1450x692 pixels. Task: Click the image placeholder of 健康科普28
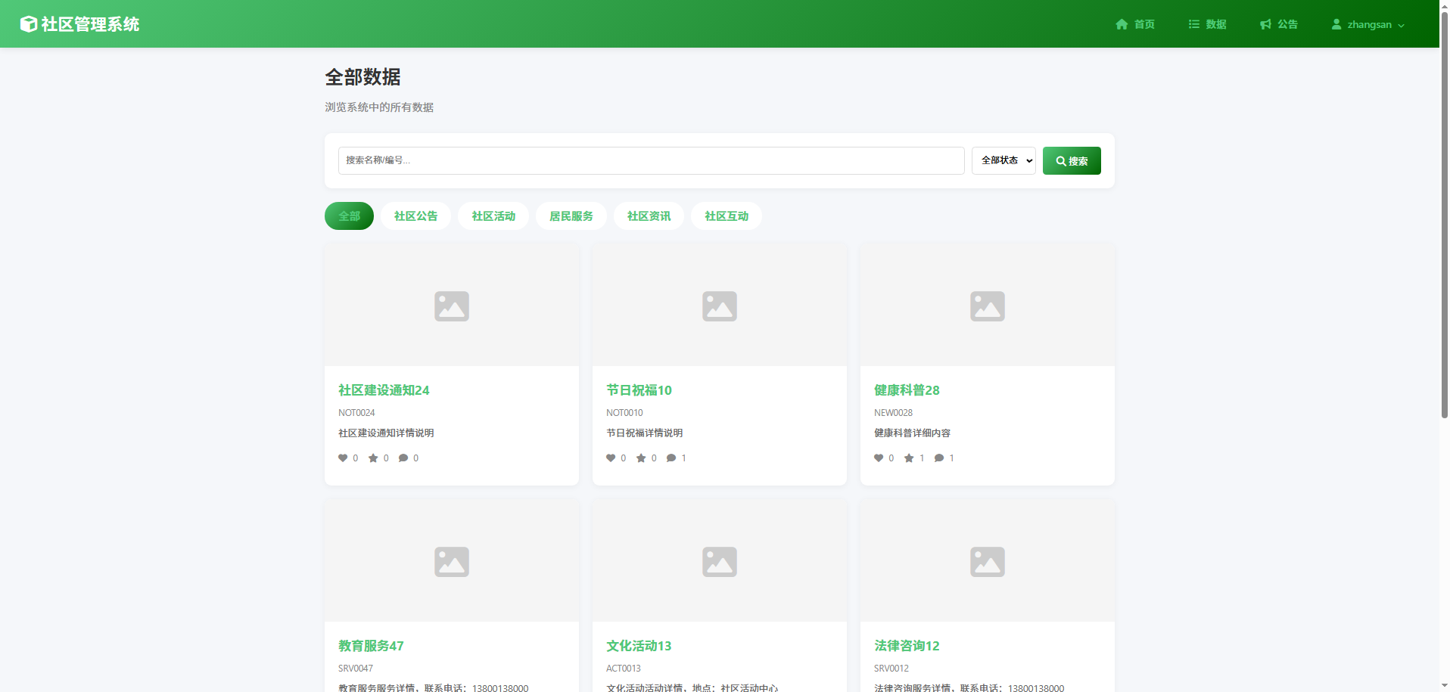[988, 306]
